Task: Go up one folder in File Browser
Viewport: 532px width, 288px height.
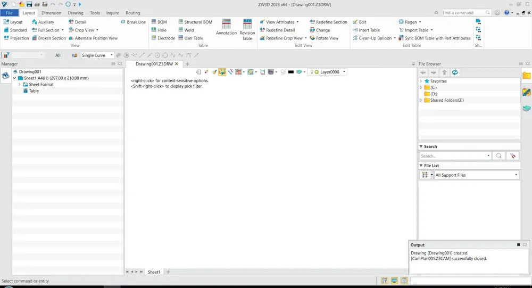Action: point(444,72)
